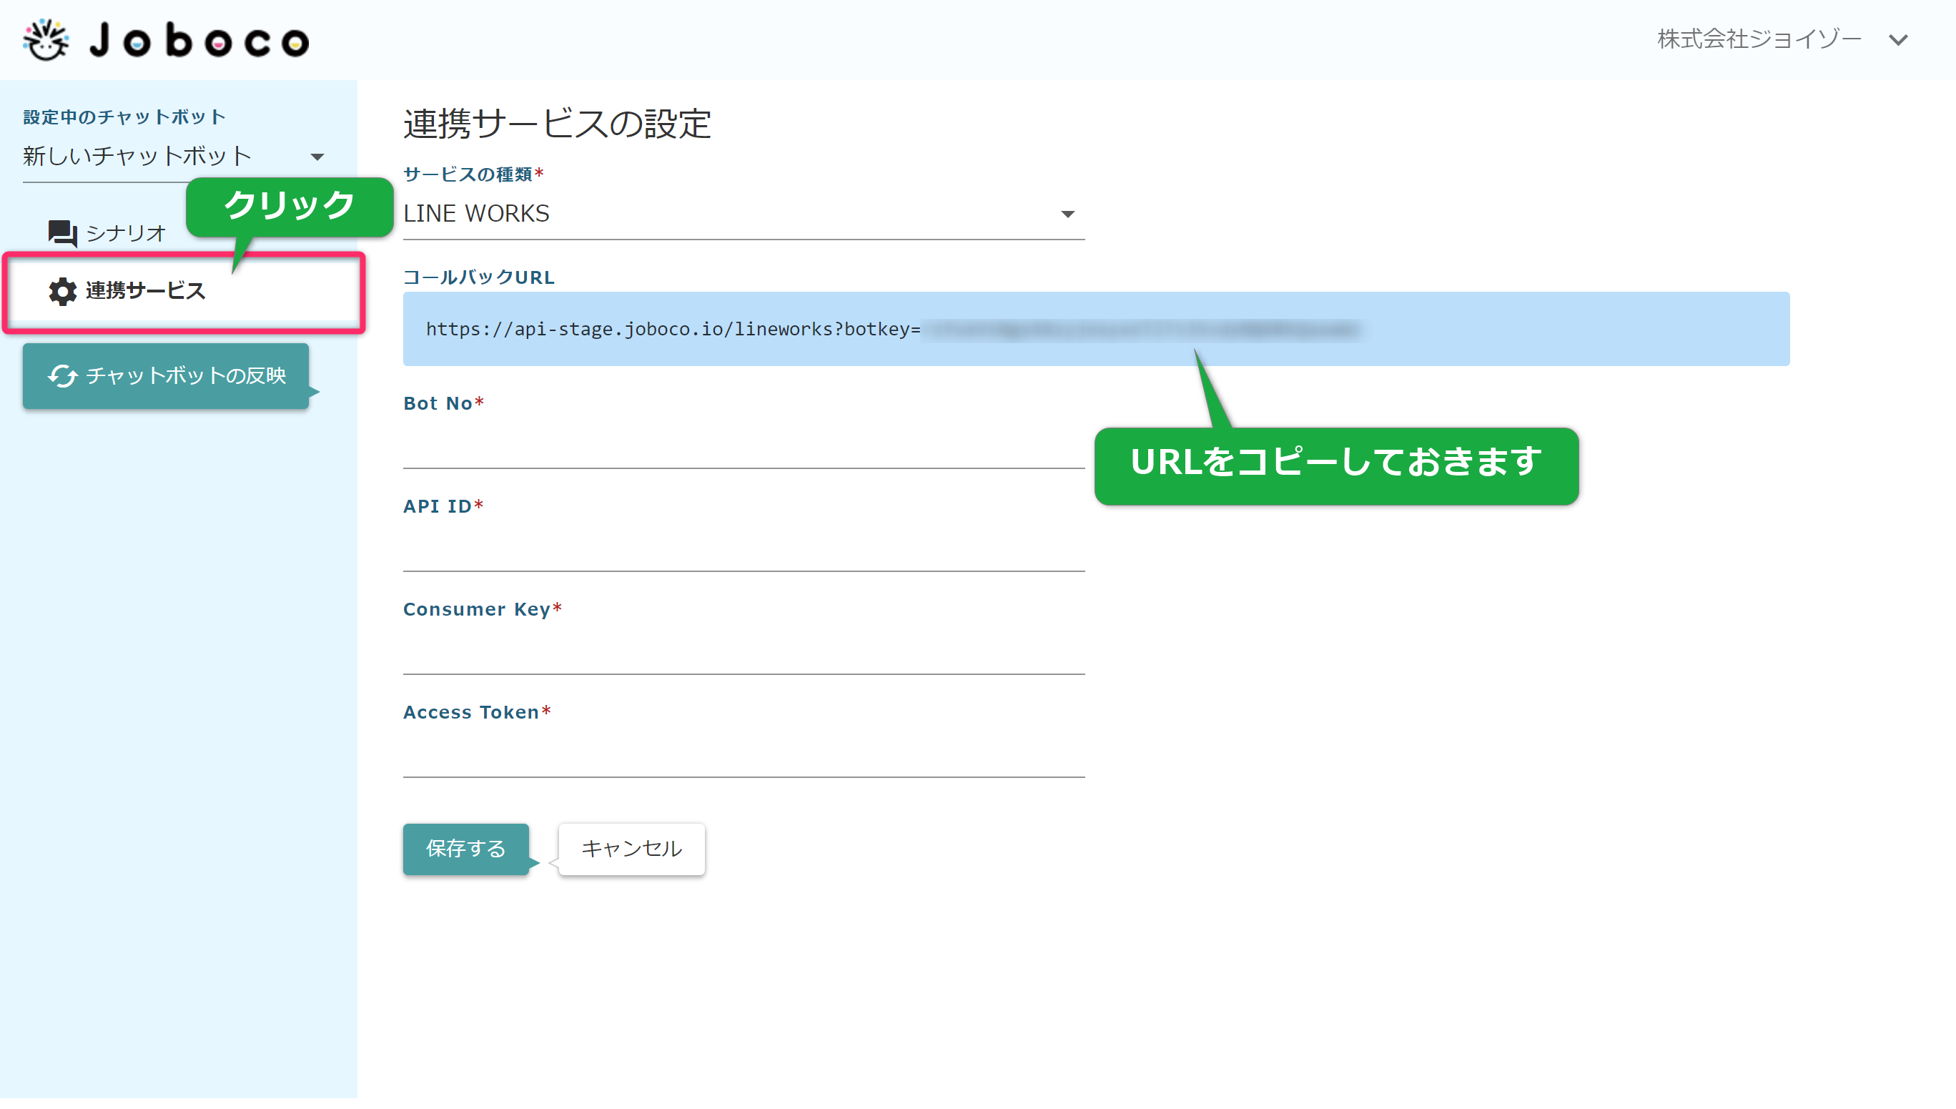The width and height of the screenshot is (1956, 1109).
Task: Click the 保存する button
Action: pos(466,849)
